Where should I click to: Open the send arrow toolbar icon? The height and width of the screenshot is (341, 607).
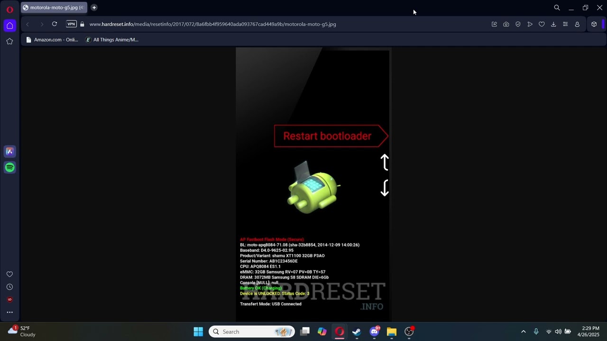530,24
